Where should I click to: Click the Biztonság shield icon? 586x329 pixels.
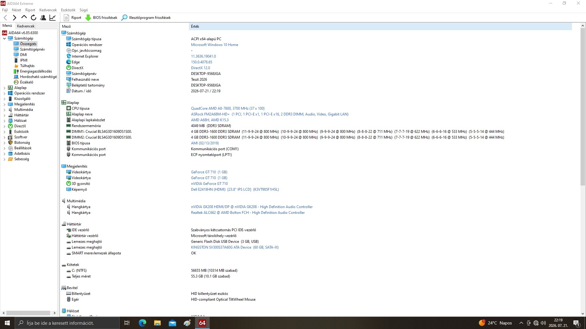(10, 143)
